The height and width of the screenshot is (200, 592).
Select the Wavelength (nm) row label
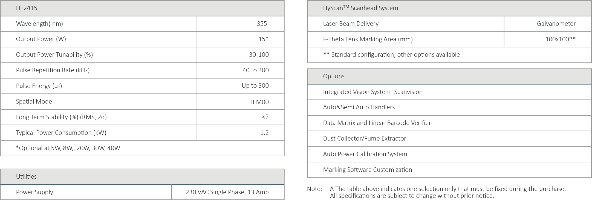[x=39, y=24]
